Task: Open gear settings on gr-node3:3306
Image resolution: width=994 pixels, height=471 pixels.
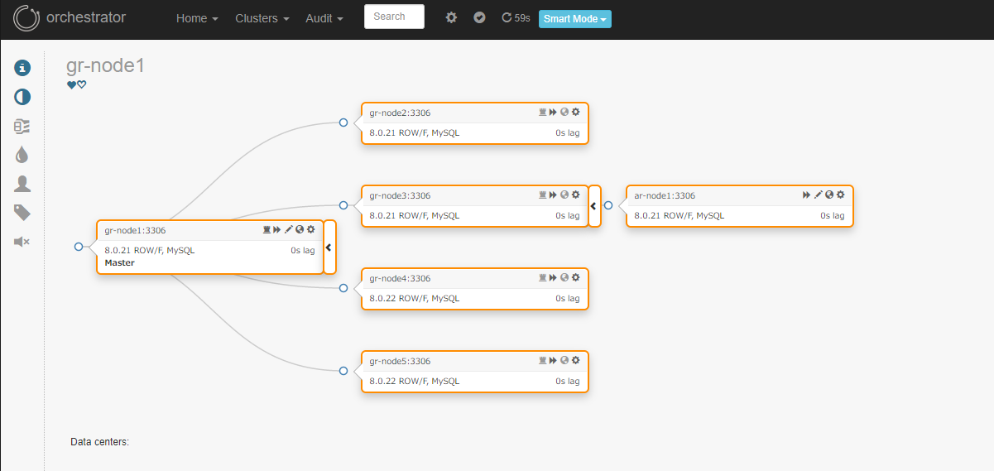Action: 575,195
